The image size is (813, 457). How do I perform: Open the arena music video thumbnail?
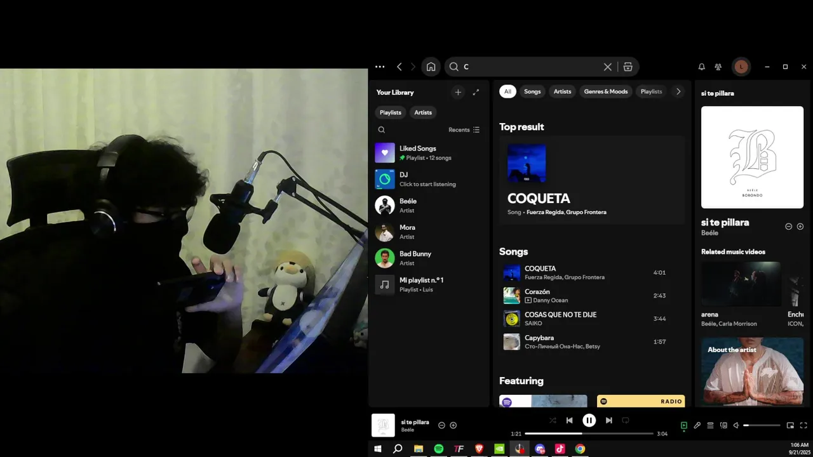click(741, 284)
